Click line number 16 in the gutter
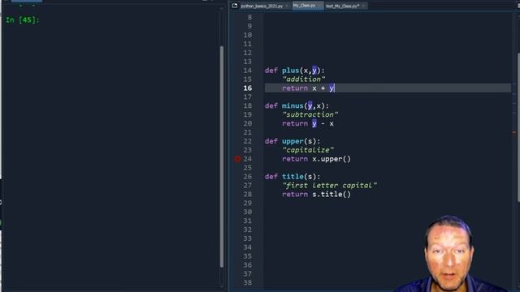The image size is (520, 292). [248, 88]
